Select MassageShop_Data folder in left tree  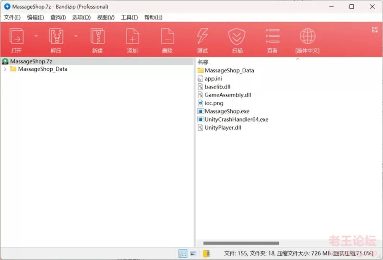(x=43, y=69)
